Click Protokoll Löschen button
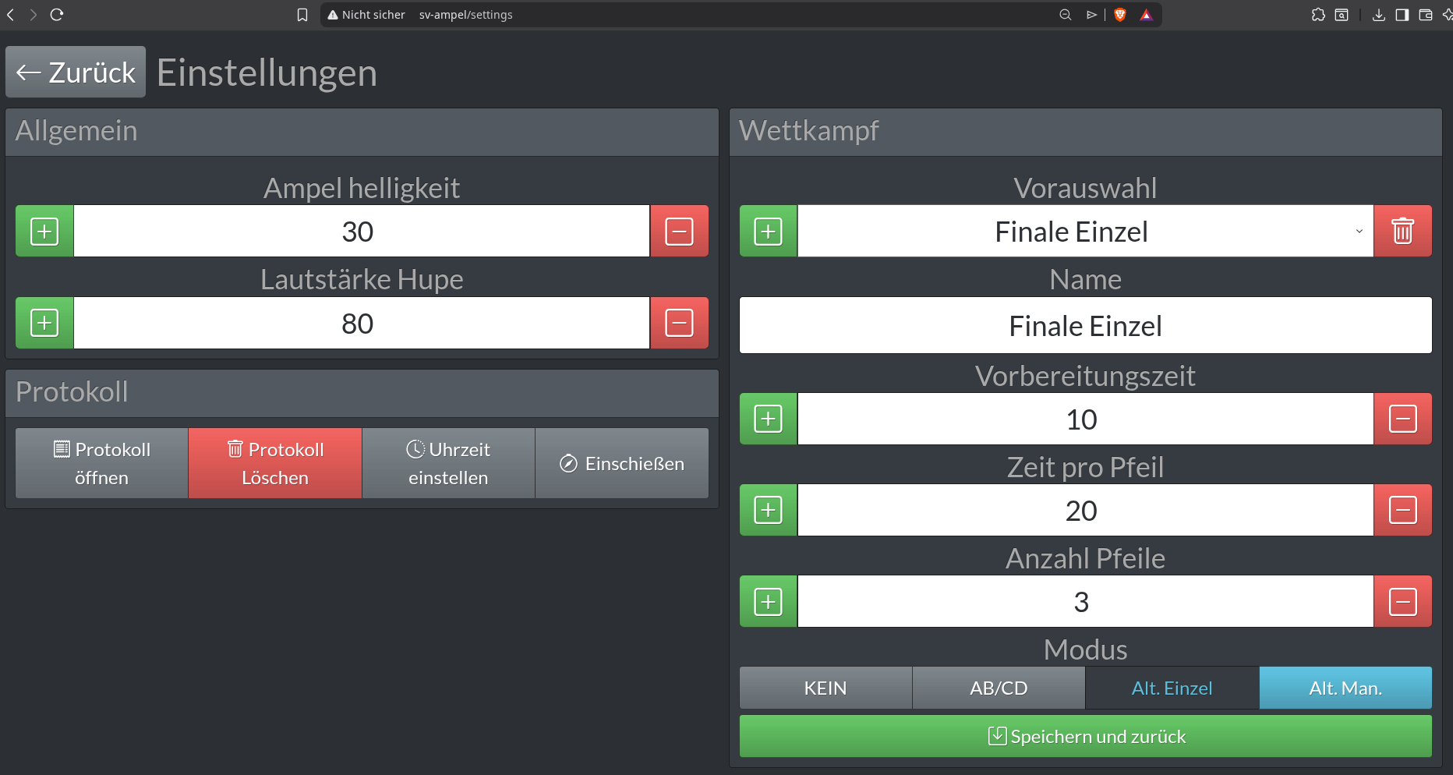1453x775 pixels. point(274,463)
